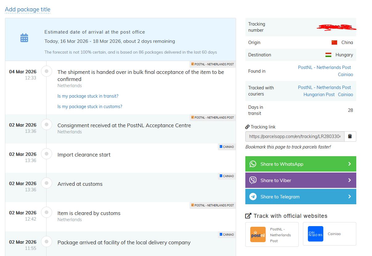The height and width of the screenshot is (256, 372).
Task: Select the tracking link URL field
Action: pyautogui.click(x=295, y=136)
